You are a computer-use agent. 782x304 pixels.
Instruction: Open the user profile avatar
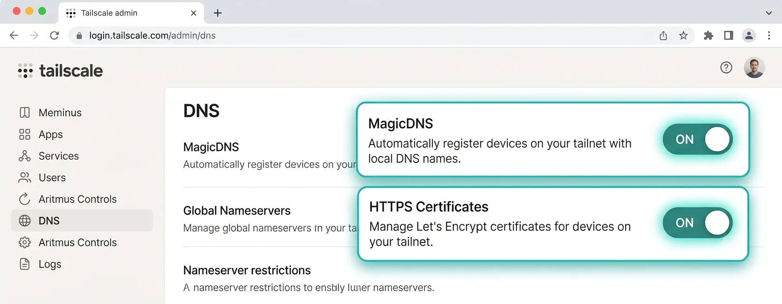754,67
